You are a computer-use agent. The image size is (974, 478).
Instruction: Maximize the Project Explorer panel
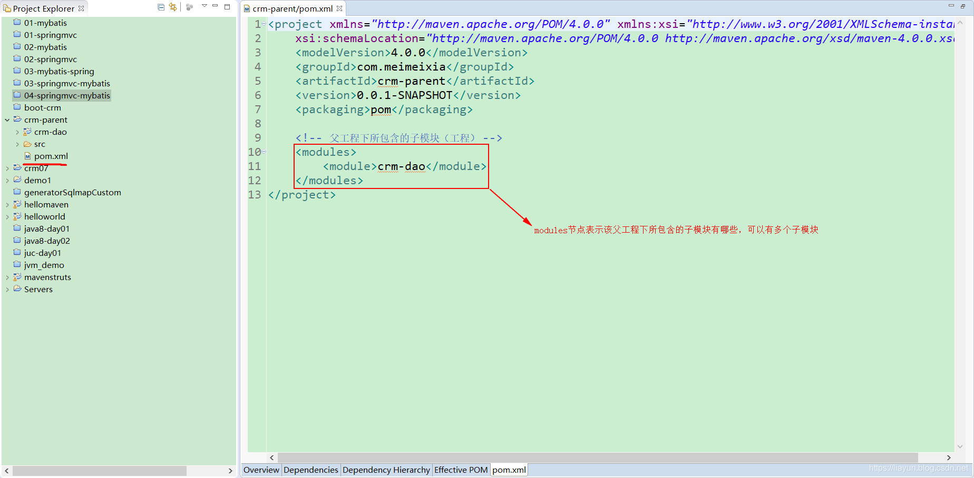tap(227, 6)
